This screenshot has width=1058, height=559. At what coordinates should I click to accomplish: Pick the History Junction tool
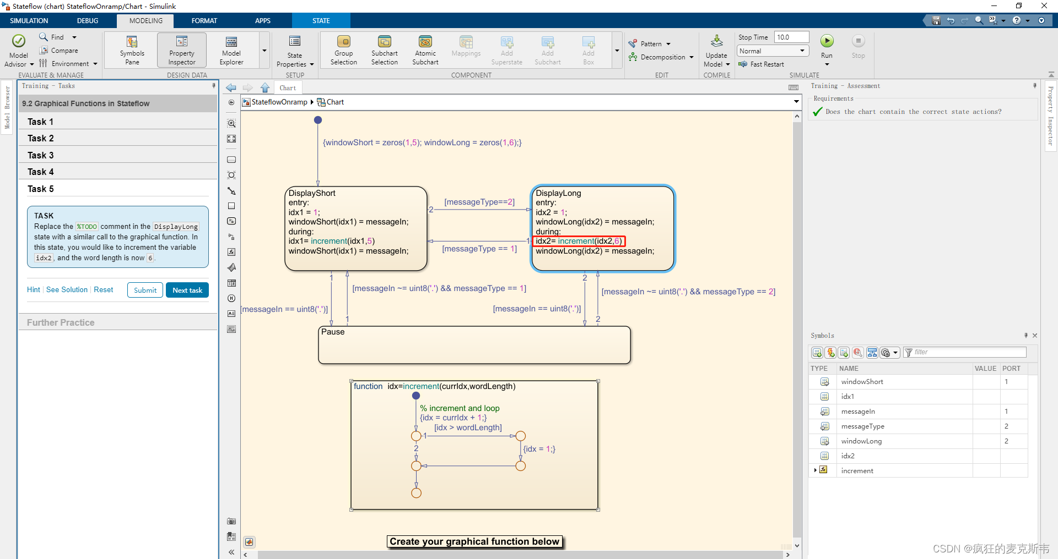click(x=231, y=298)
